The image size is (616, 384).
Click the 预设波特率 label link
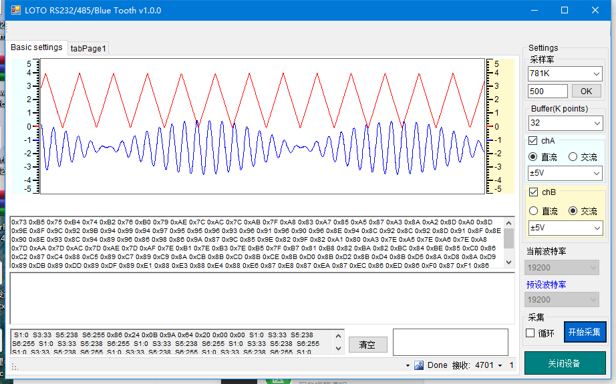tap(546, 284)
